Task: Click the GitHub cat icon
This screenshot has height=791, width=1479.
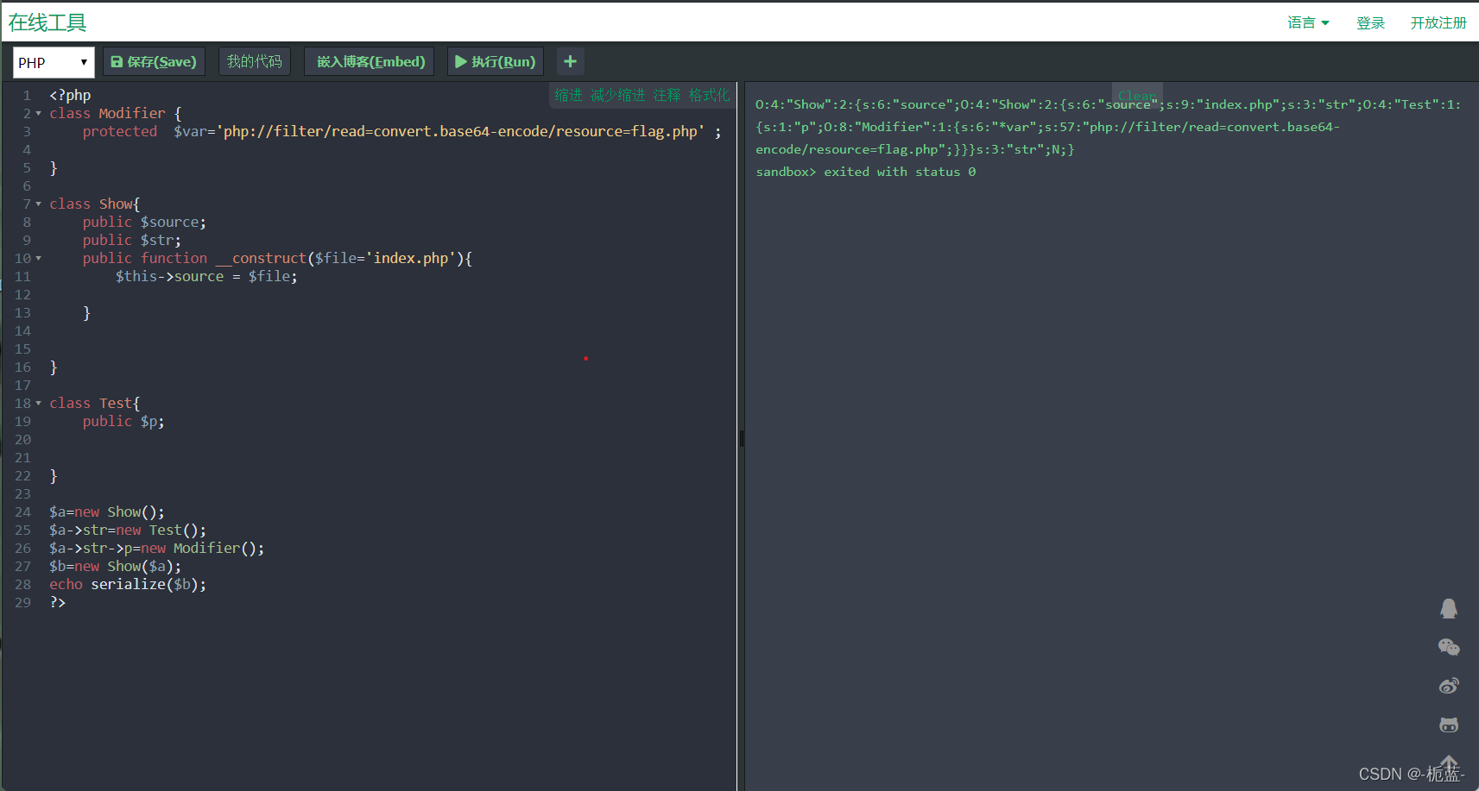Action: tap(1449, 725)
